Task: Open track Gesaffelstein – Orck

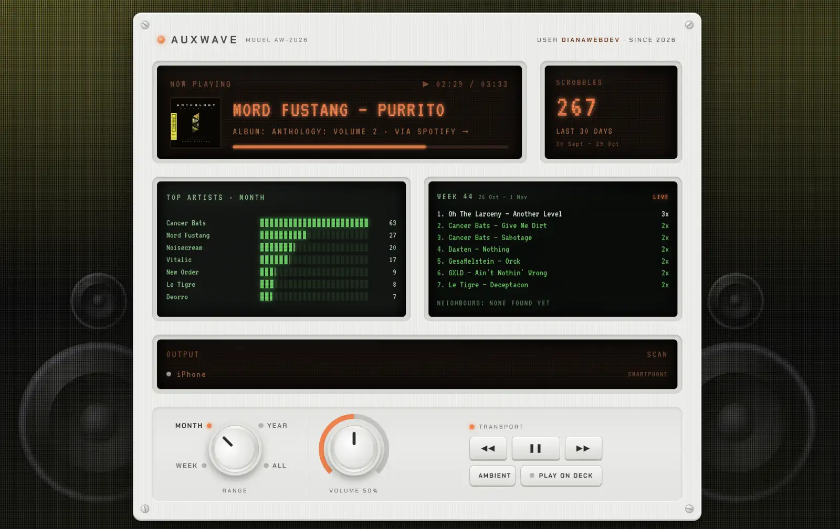Action: [x=553, y=261]
